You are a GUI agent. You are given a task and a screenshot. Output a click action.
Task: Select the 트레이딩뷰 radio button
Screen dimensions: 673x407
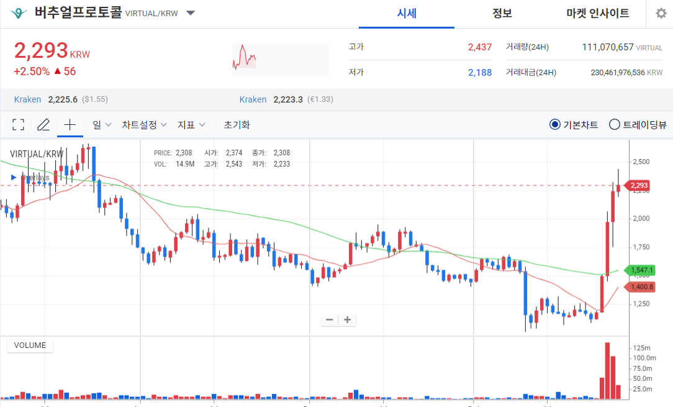coord(615,125)
